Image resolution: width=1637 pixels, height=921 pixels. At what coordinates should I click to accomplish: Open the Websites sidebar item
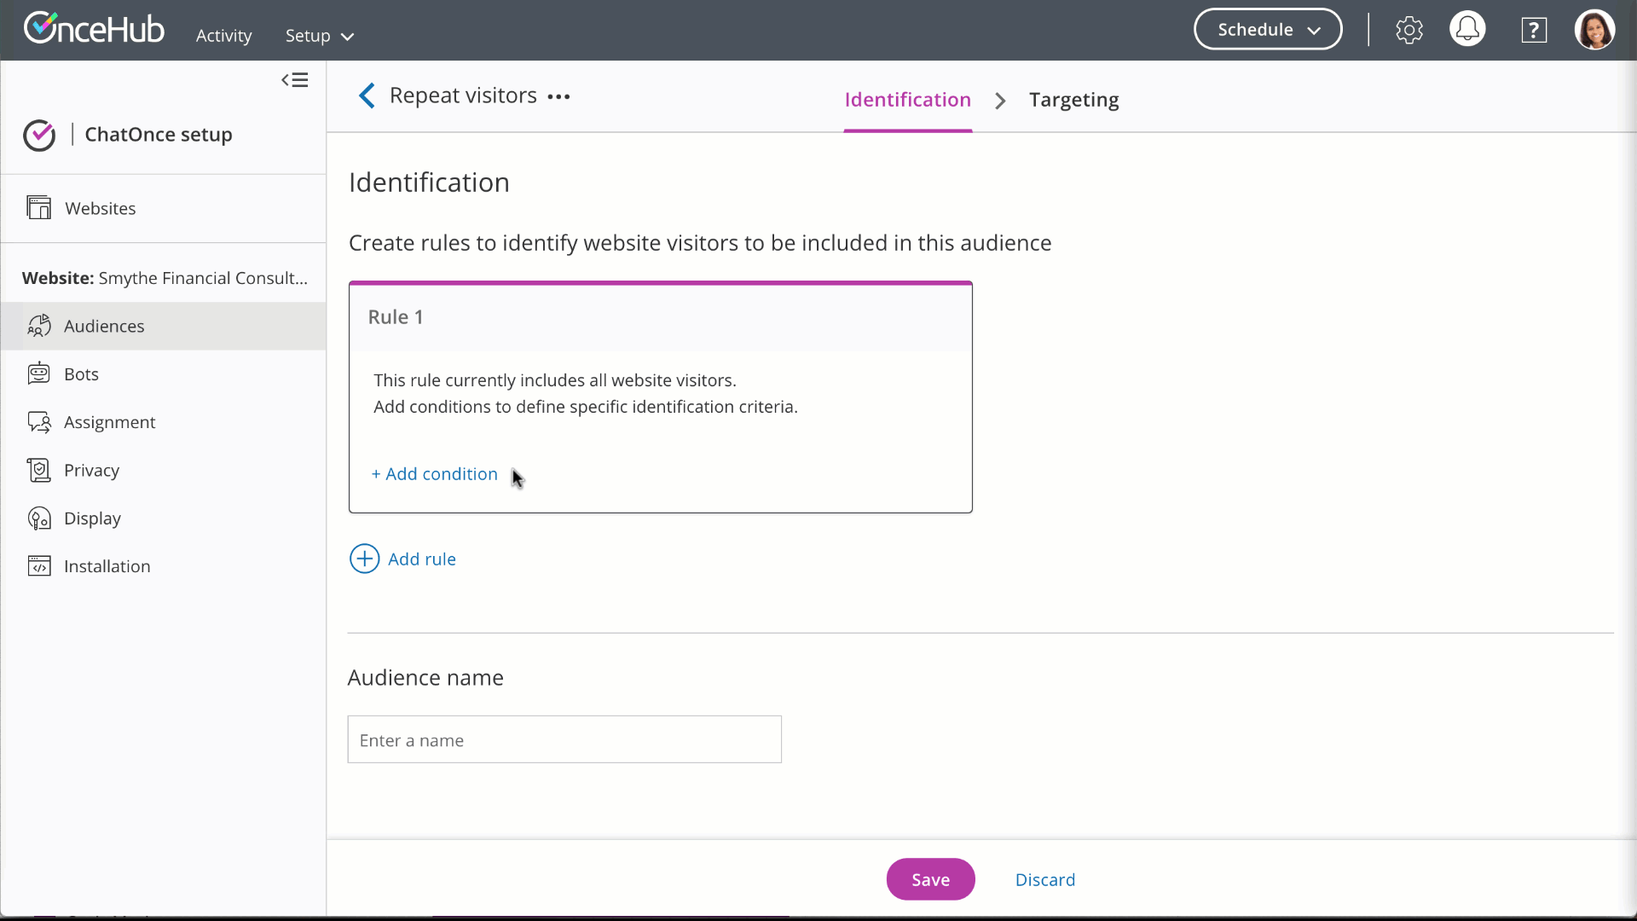(x=100, y=208)
